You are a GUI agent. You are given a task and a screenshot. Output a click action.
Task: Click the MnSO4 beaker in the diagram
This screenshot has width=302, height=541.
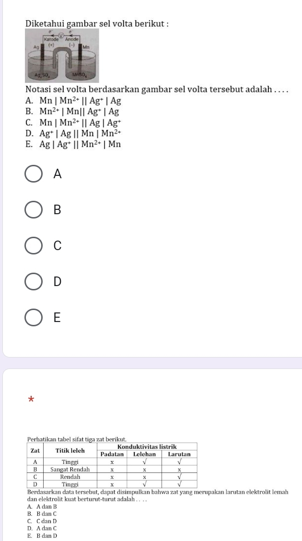click(x=79, y=71)
